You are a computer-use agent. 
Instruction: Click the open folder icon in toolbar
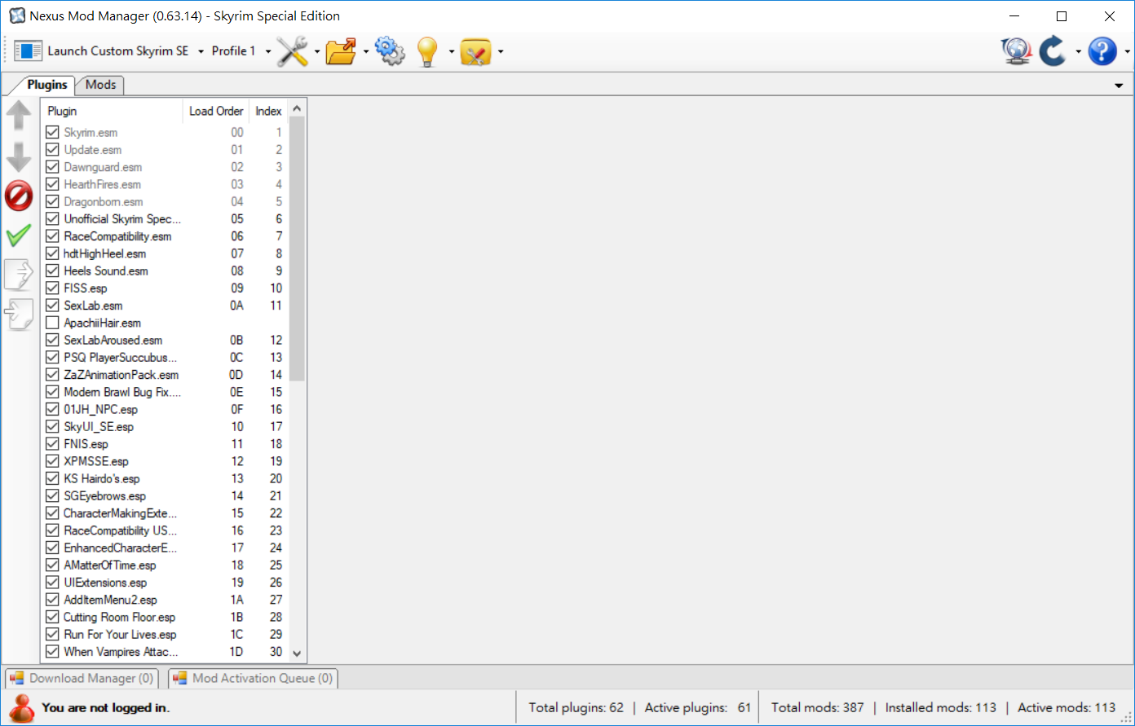pos(341,51)
